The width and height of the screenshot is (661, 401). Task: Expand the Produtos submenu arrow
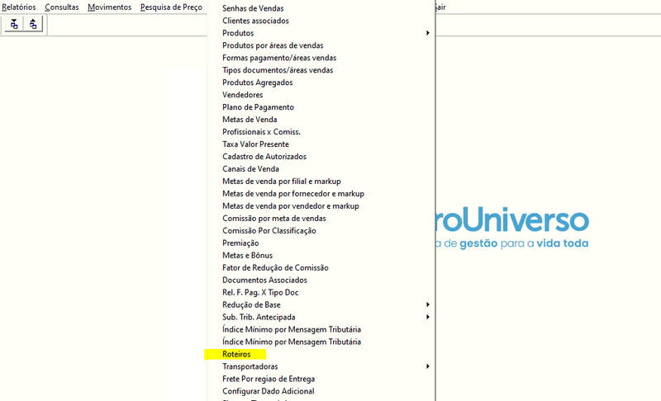(x=427, y=33)
